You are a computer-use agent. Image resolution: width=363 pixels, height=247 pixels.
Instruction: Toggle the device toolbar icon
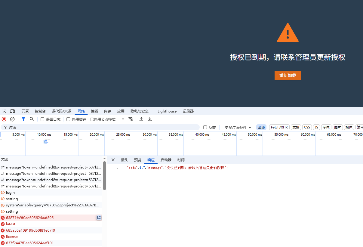pos(12,111)
